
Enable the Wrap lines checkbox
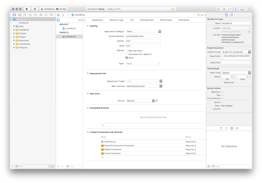(222, 82)
